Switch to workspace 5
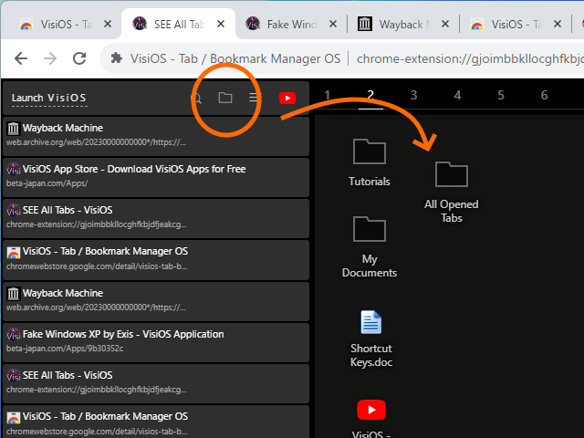The width and height of the screenshot is (584, 438). [501, 95]
